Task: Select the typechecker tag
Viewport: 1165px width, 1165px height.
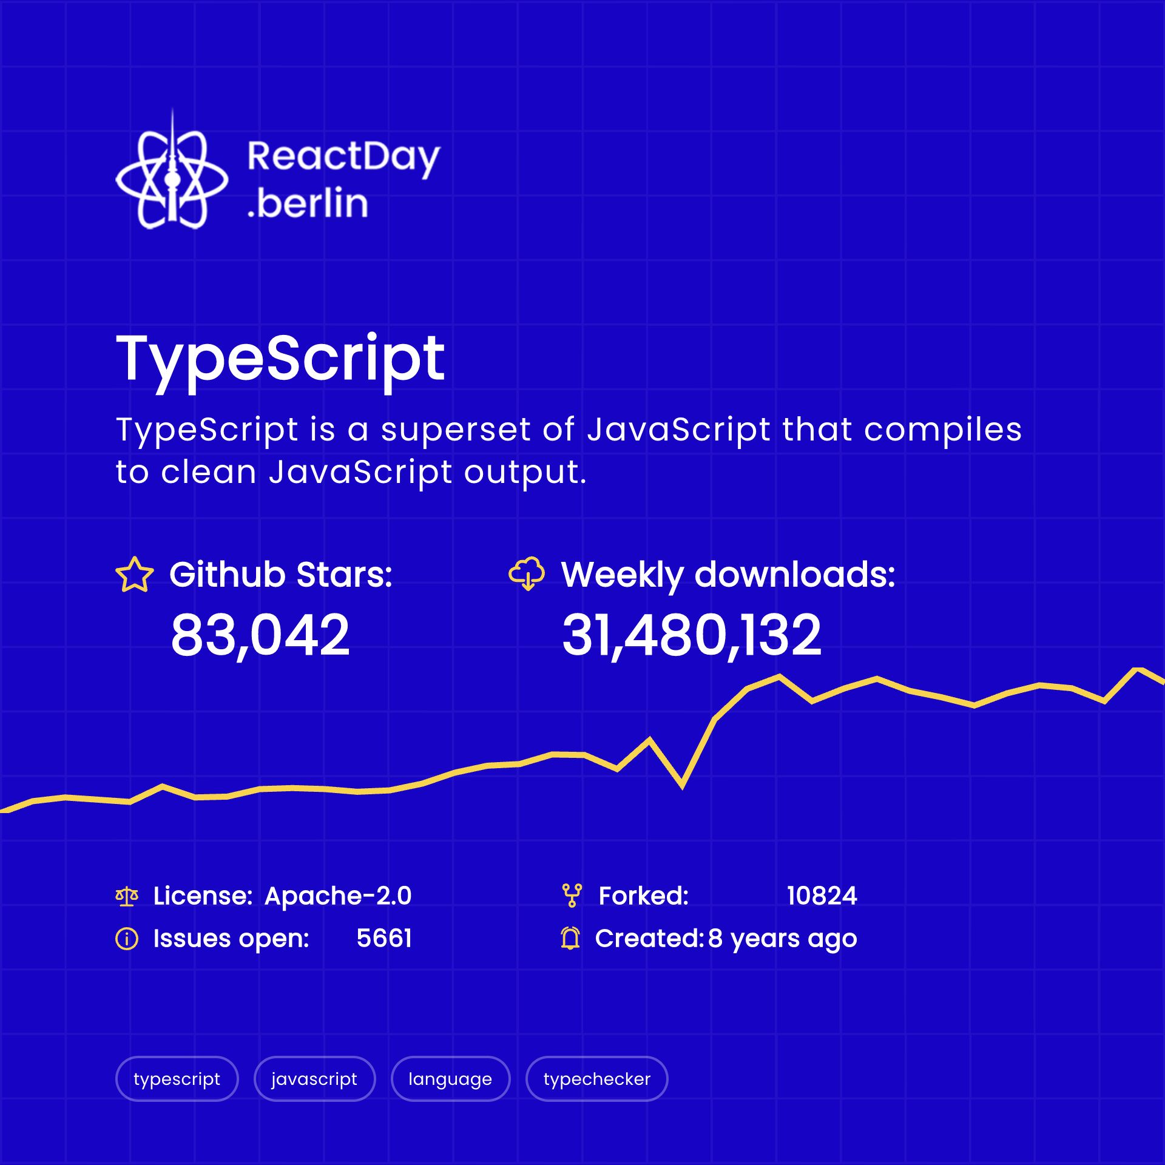Action: 596,1078
